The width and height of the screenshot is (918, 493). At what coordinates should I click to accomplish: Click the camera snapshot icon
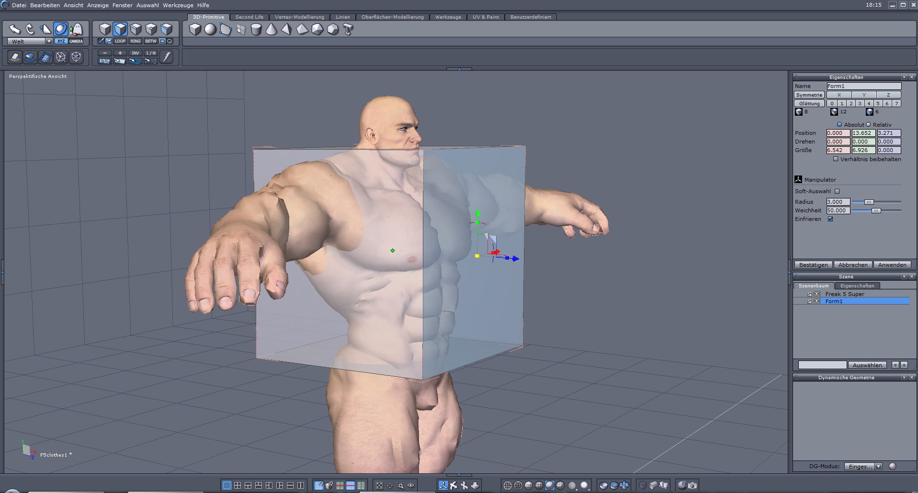(x=692, y=485)
